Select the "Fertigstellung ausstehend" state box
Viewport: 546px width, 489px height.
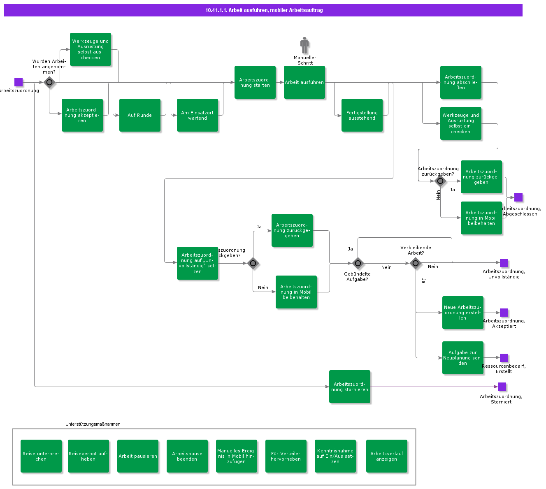(362, 115)
